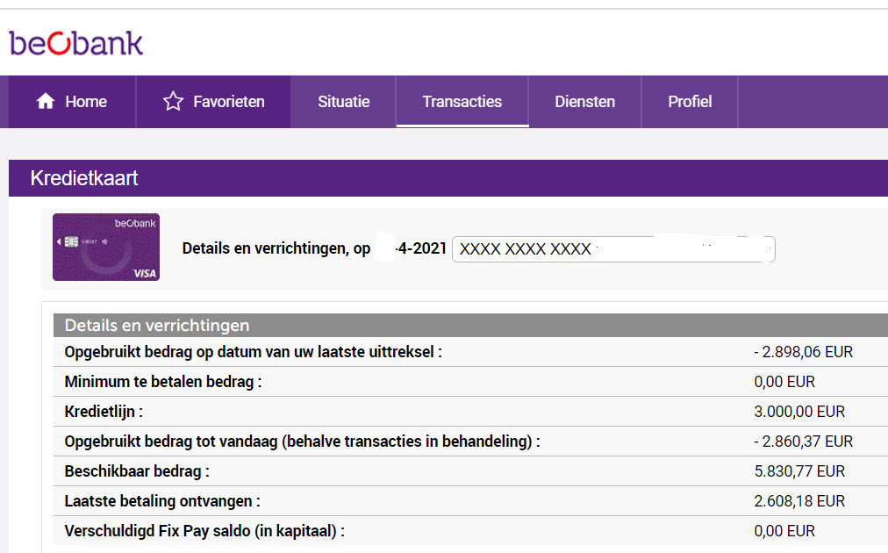
Task: Click the Minimum te betalen bedrag label
Action: pos(163,382)
